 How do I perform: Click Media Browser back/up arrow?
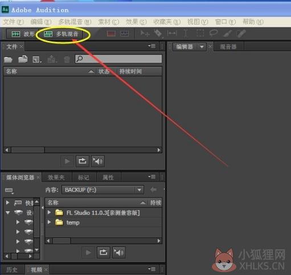click(153, 190)
